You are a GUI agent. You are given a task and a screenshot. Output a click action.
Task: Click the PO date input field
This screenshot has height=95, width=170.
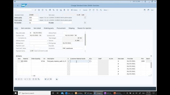[67, 23]
